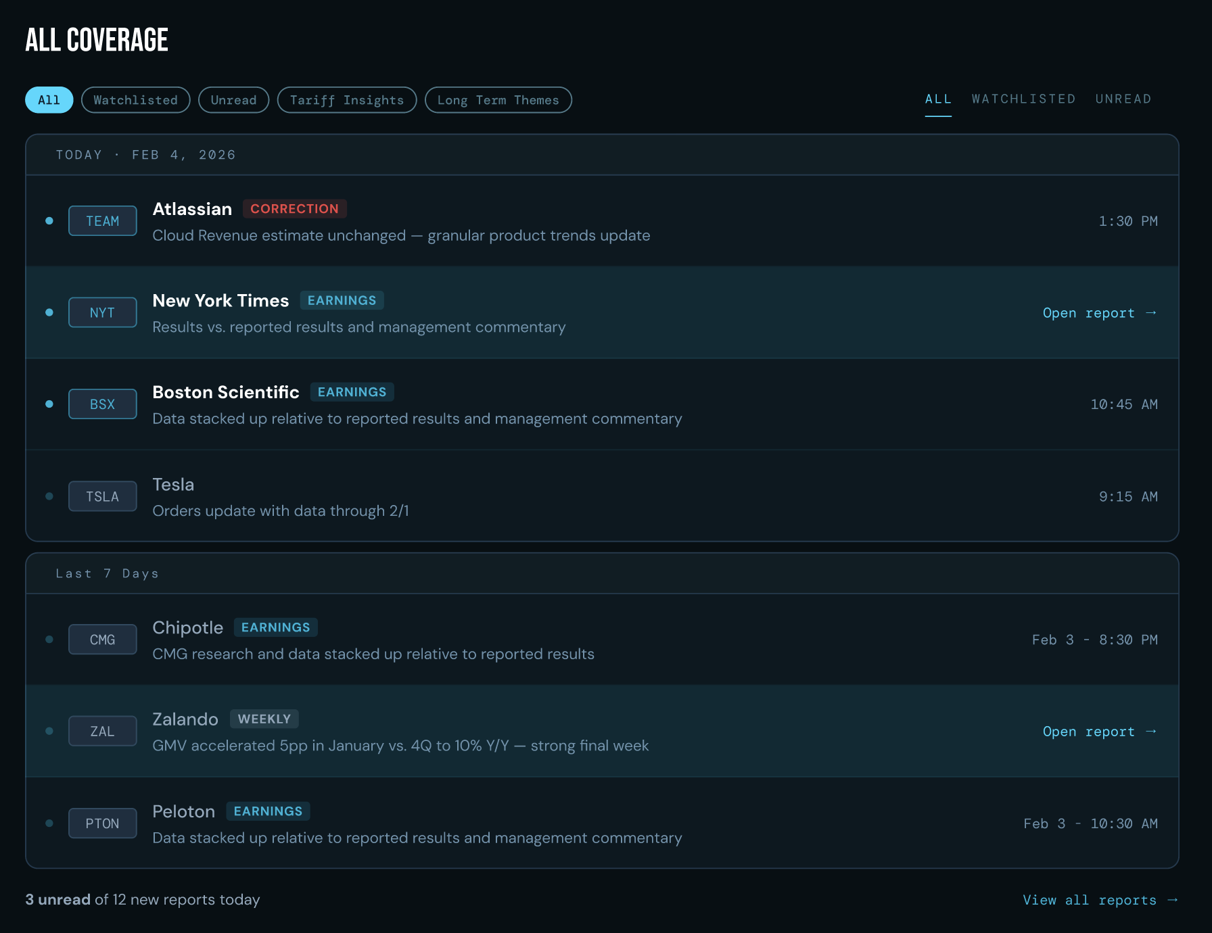Click the 'Last 7 Days' section header

coord(107,573)
